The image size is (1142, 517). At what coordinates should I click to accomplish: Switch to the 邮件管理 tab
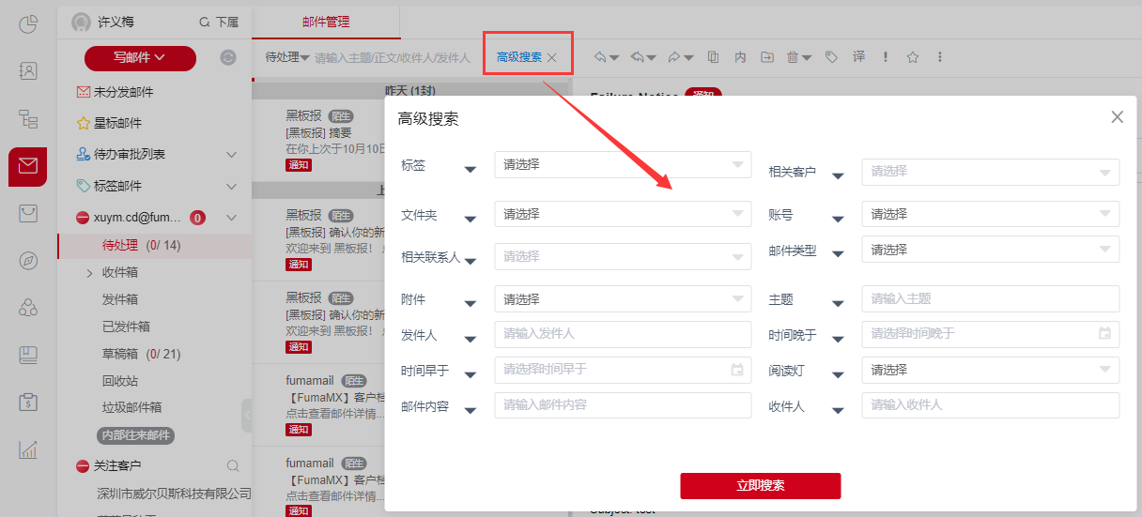(x=326, y=22)
